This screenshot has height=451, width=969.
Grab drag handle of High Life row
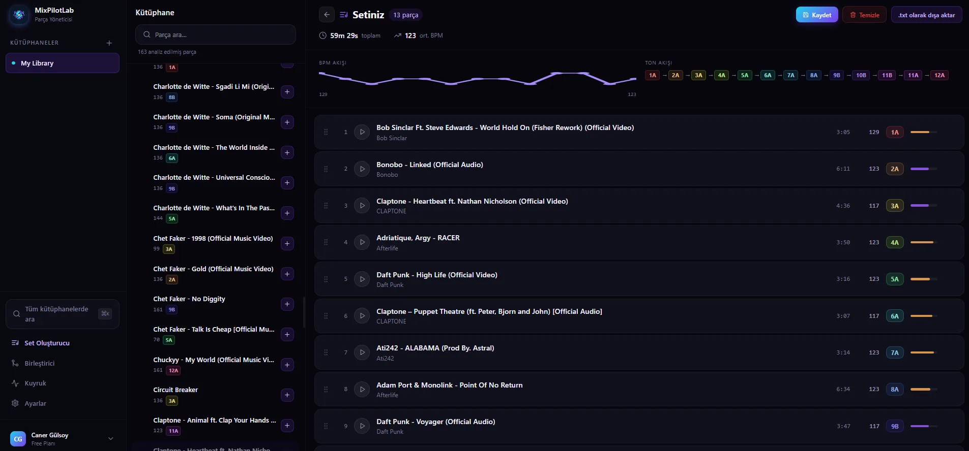pyautogui.click(x=326, y=279)
